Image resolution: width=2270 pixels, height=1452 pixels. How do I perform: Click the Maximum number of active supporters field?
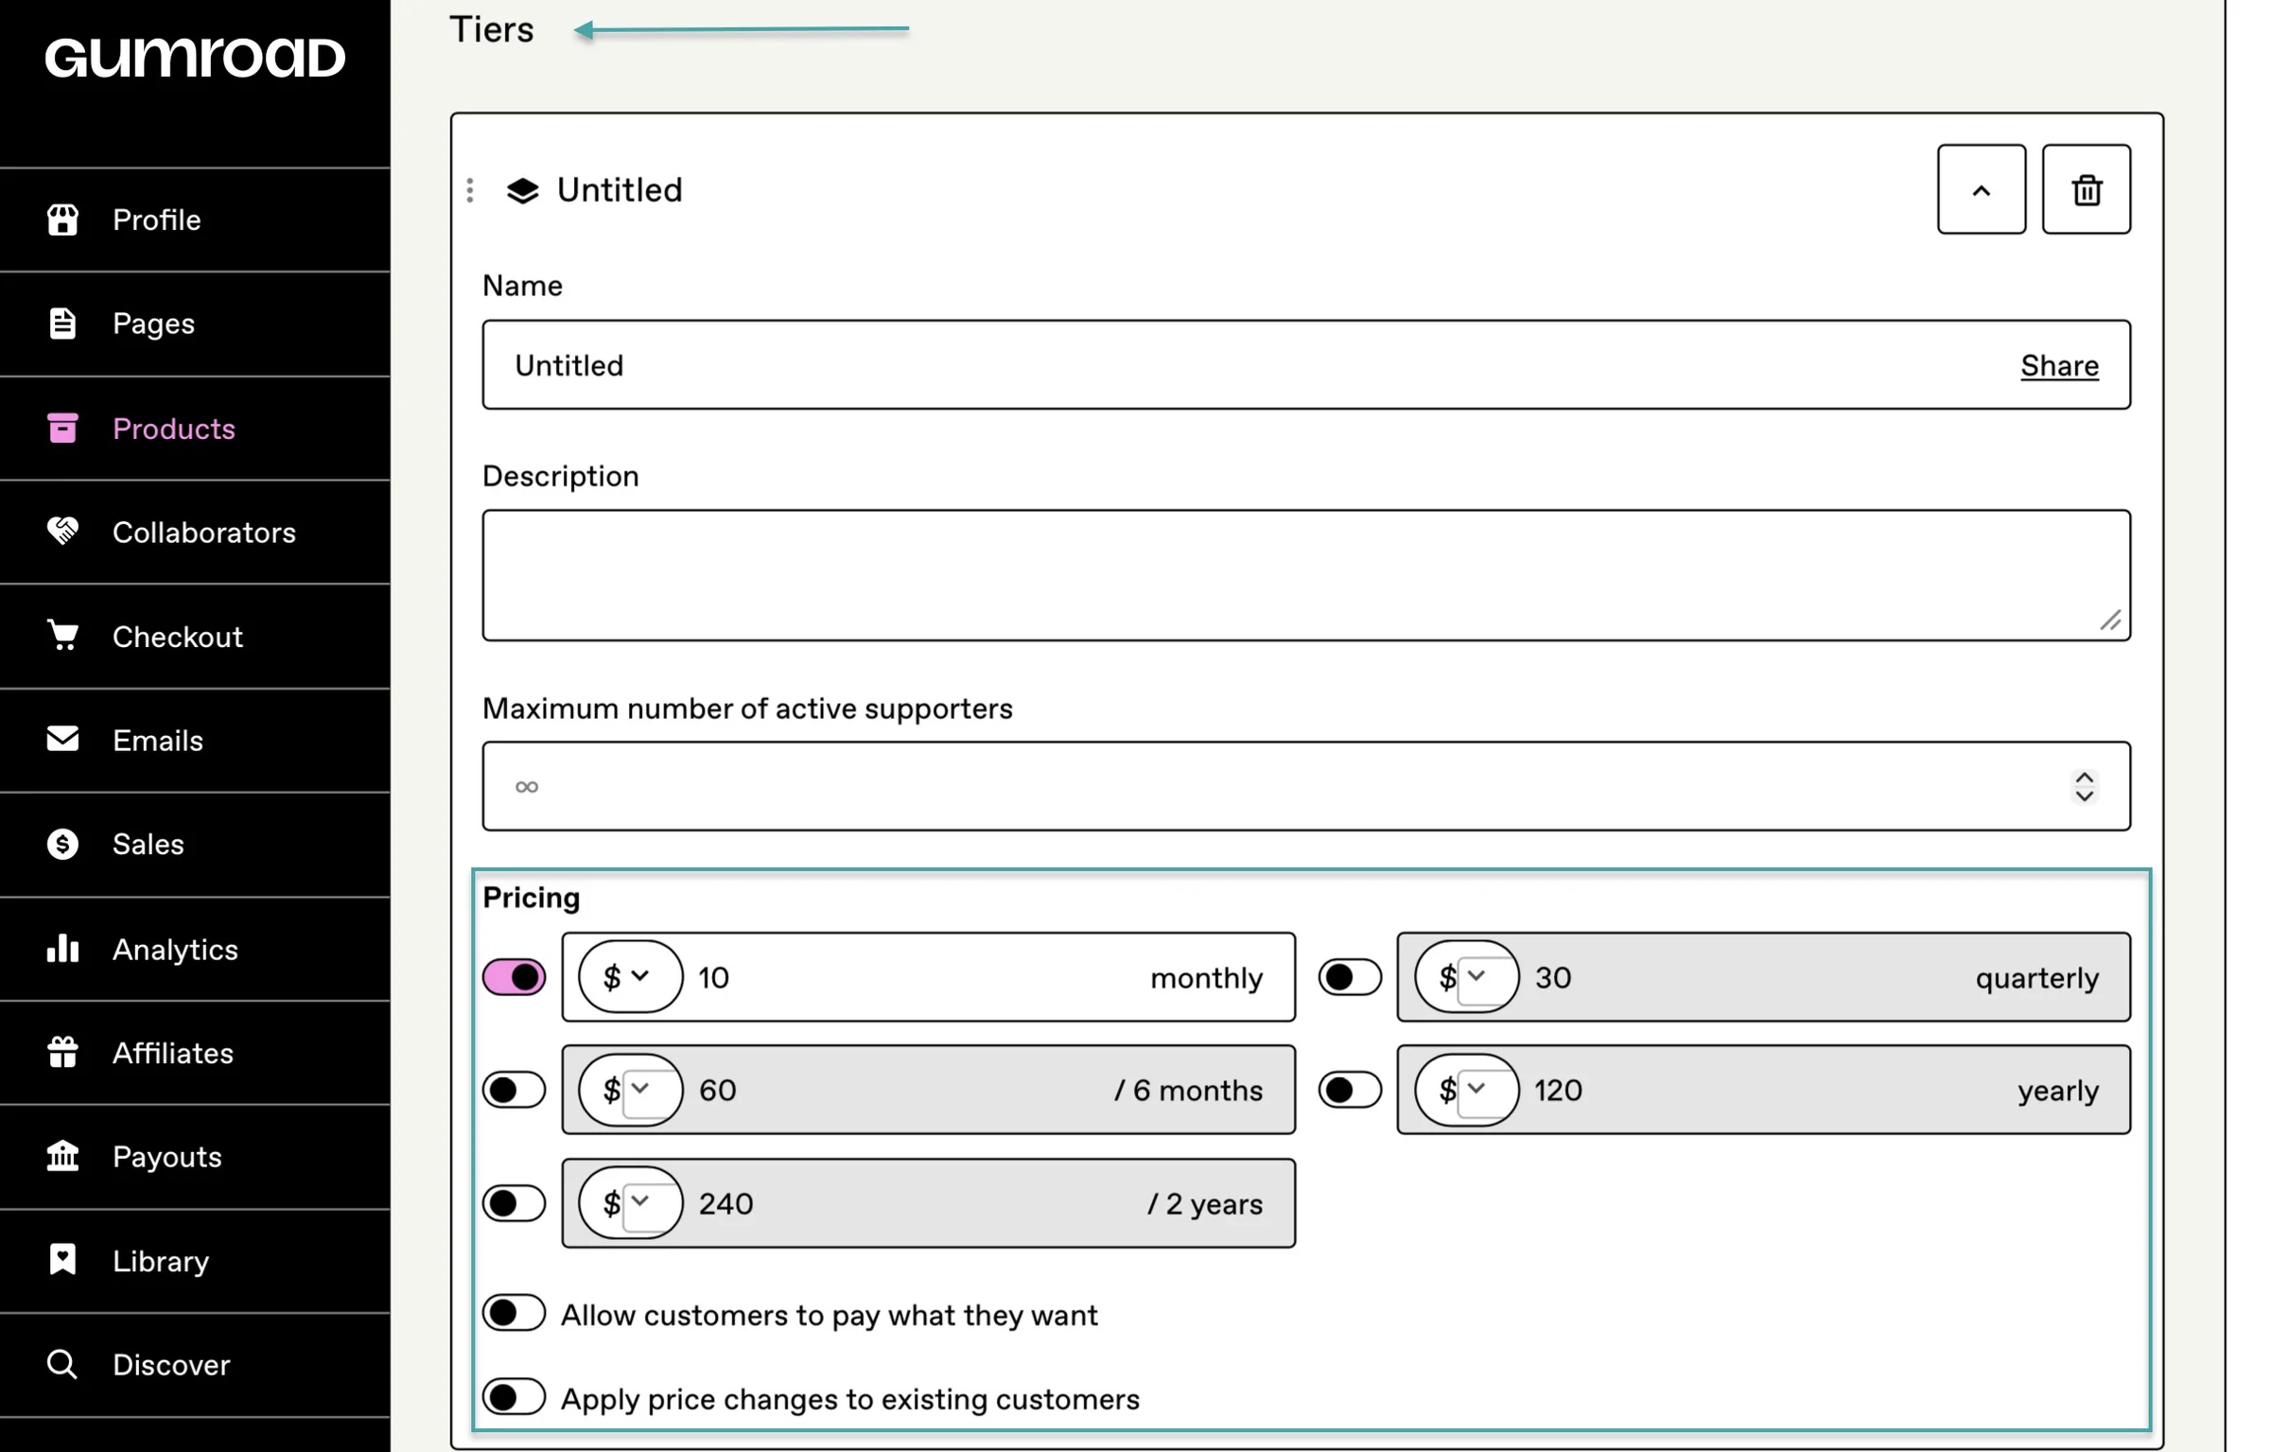(x=1306, y=786)
